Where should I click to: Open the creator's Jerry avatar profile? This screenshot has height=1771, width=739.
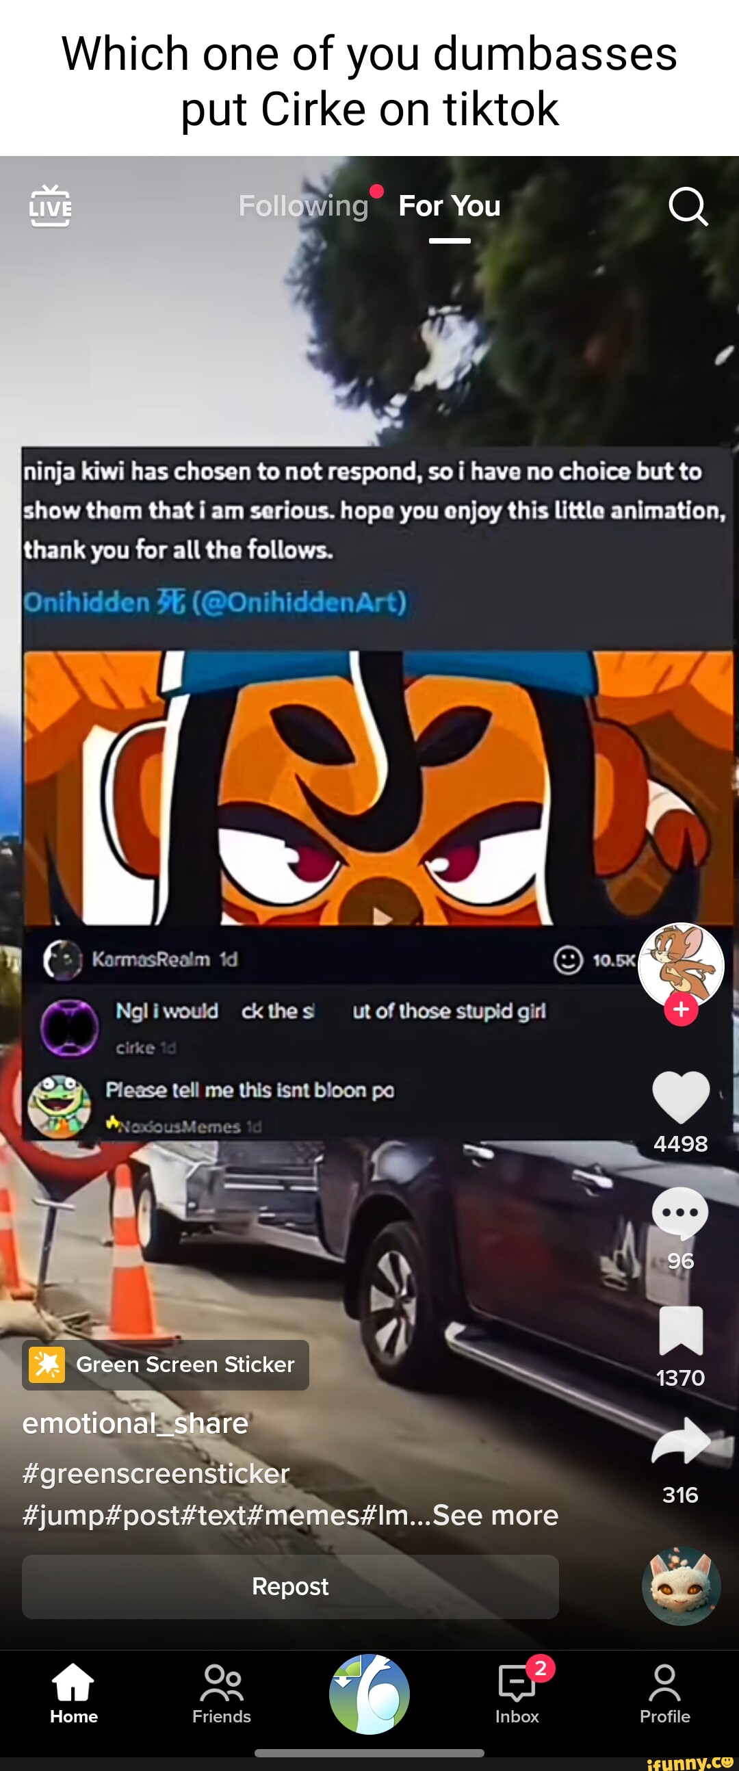(681, 965)
